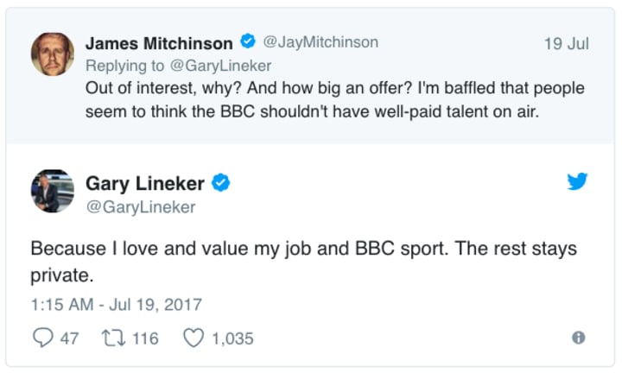Click Gary Lineker's verified badge
This screenshot has height=373, width=622.
(222, 183)
